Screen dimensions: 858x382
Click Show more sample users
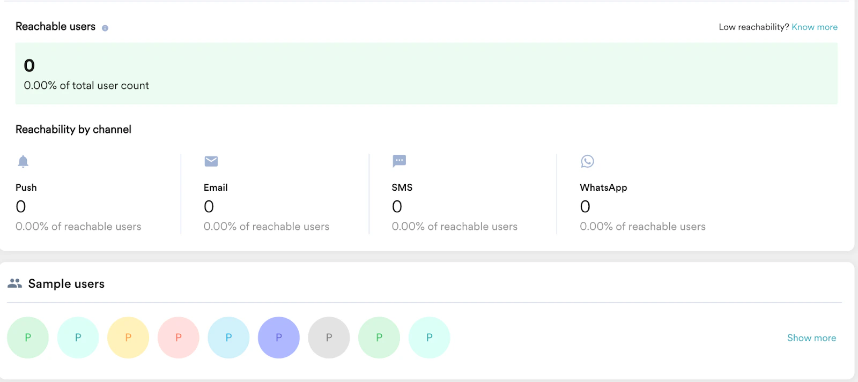(811, 338)
